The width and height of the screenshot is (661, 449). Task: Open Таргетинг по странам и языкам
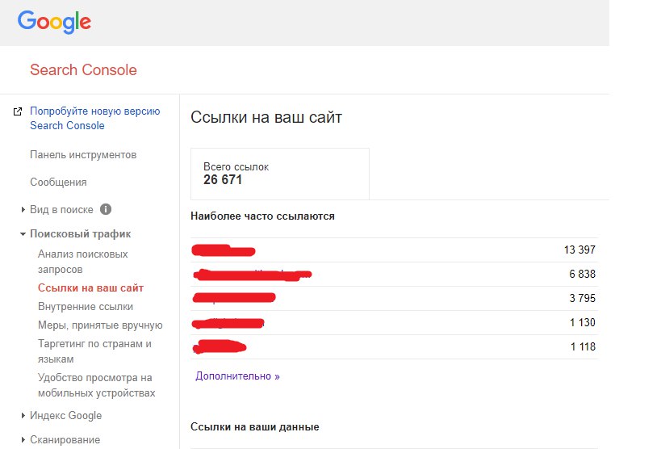pos(94,351)
